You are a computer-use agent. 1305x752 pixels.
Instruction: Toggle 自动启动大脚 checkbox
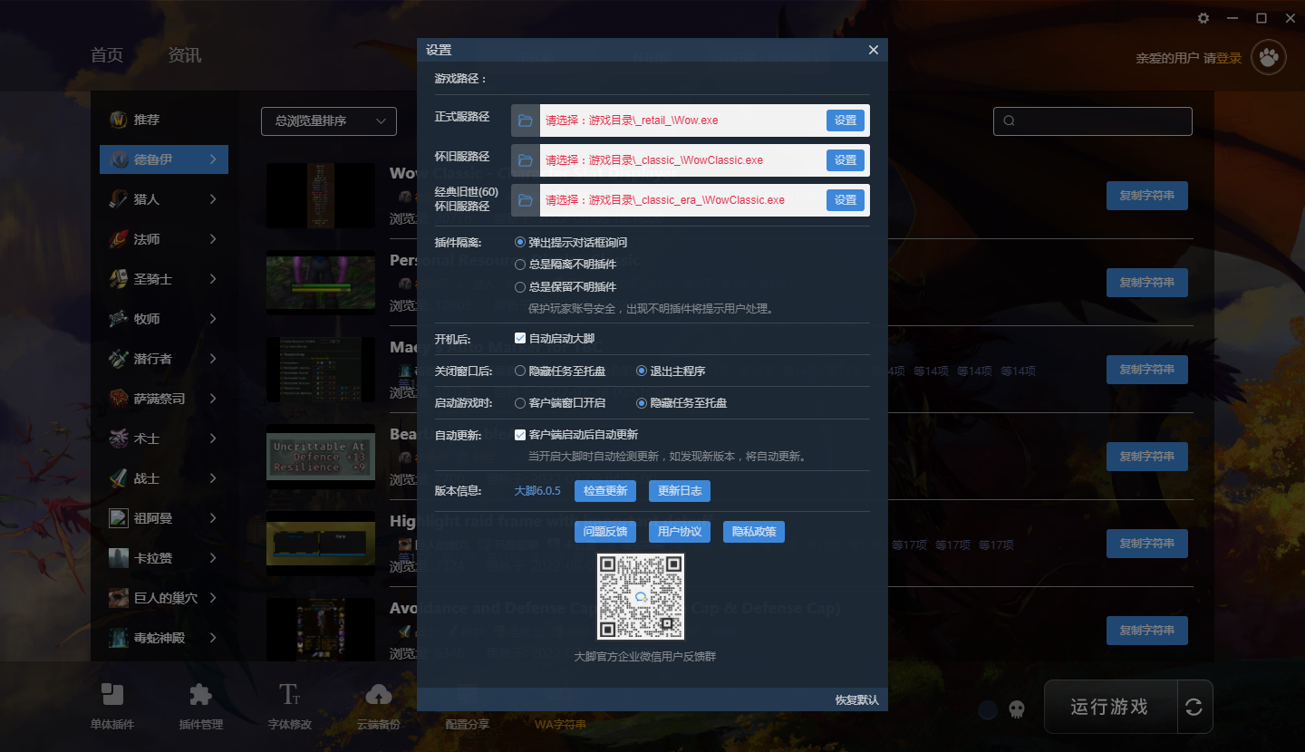[520, 338]
